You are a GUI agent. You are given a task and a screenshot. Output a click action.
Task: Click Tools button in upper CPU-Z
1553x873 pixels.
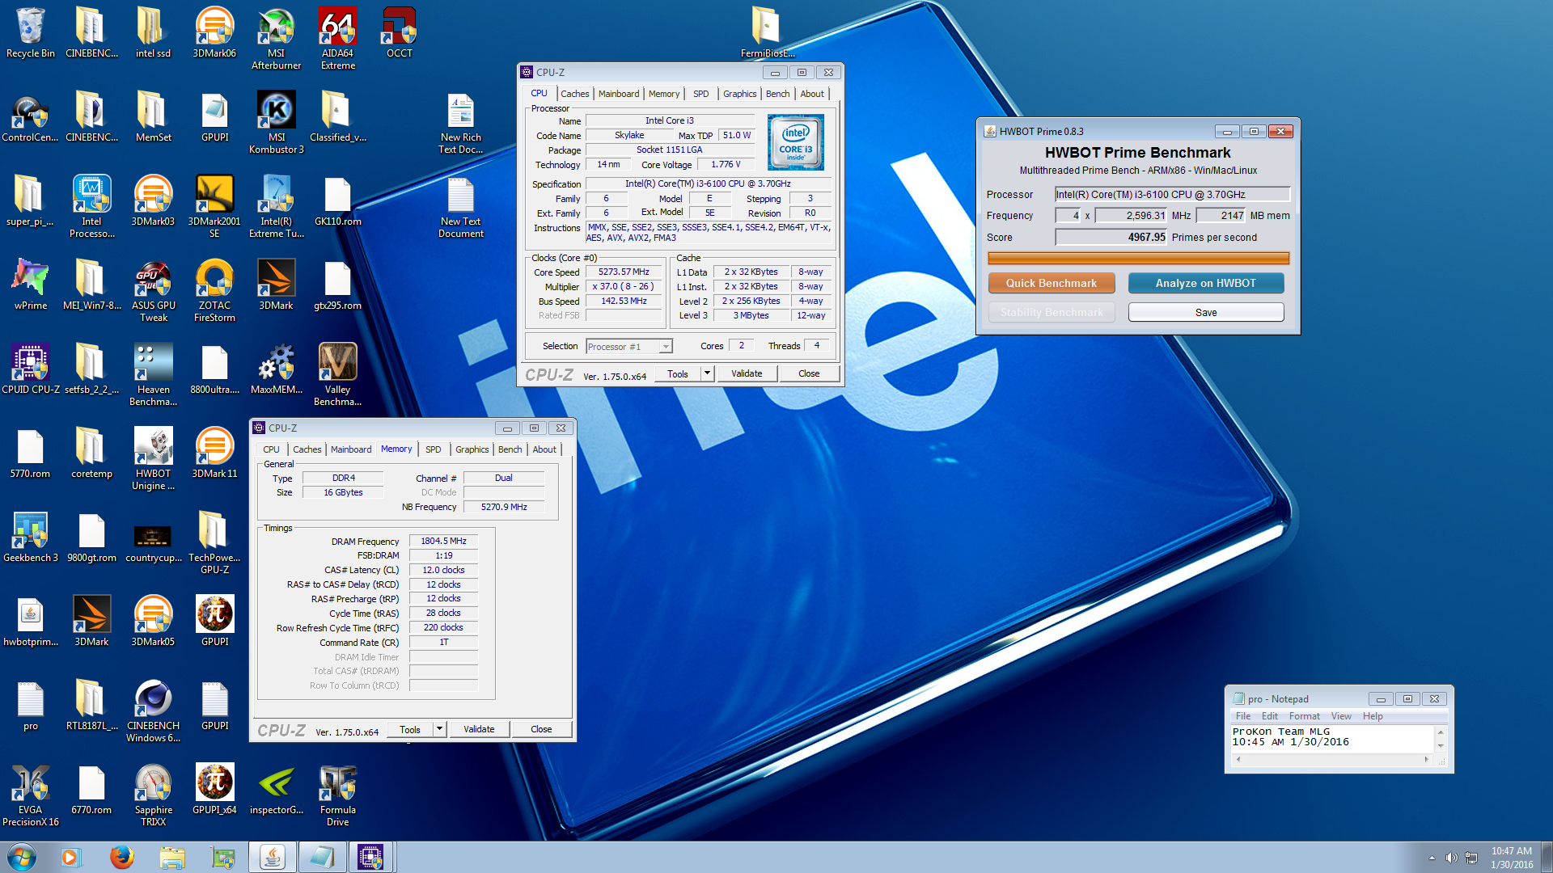point(678,373)
